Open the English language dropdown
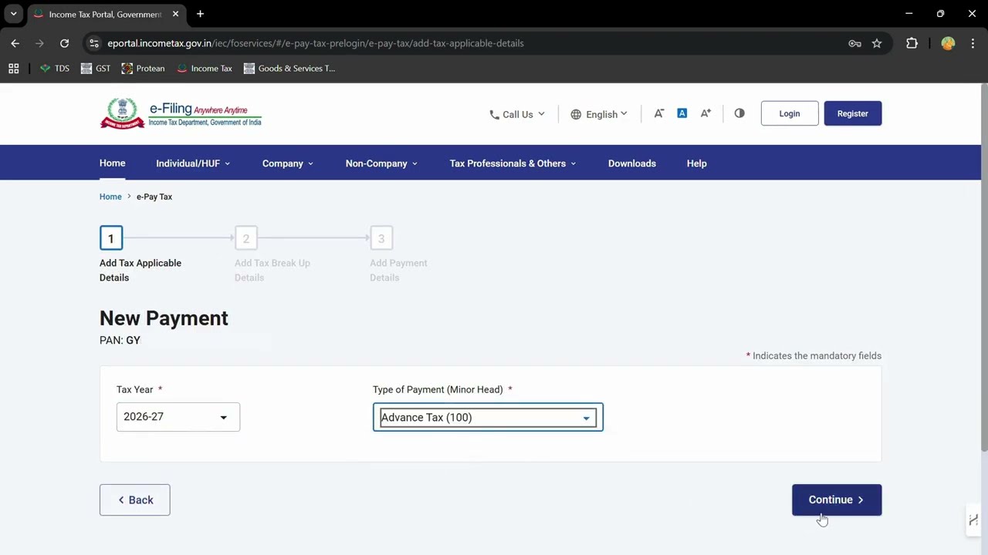The height and width of the screenshot is (555, 988). pyautogui.click(x=599, y=114)
